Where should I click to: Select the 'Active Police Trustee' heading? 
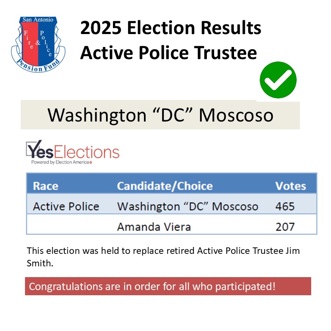169,53
